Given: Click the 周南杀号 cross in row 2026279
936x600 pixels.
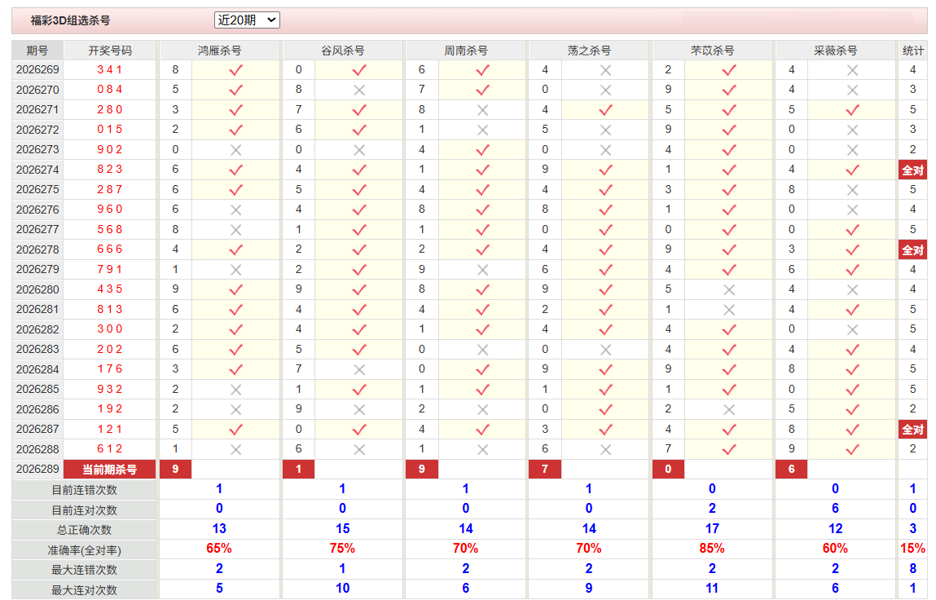Looking at the screenshot, I should [x=482, y=270].
